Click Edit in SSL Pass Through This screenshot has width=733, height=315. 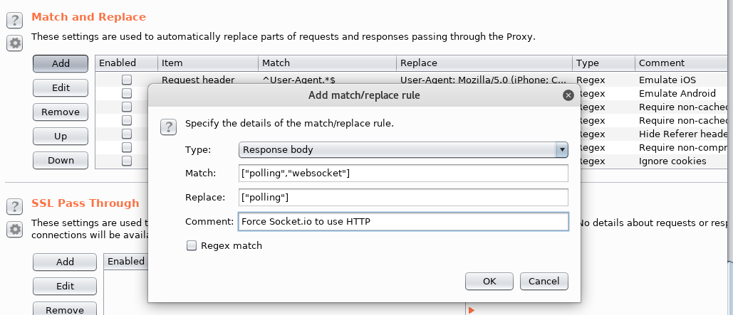point(65,286)
